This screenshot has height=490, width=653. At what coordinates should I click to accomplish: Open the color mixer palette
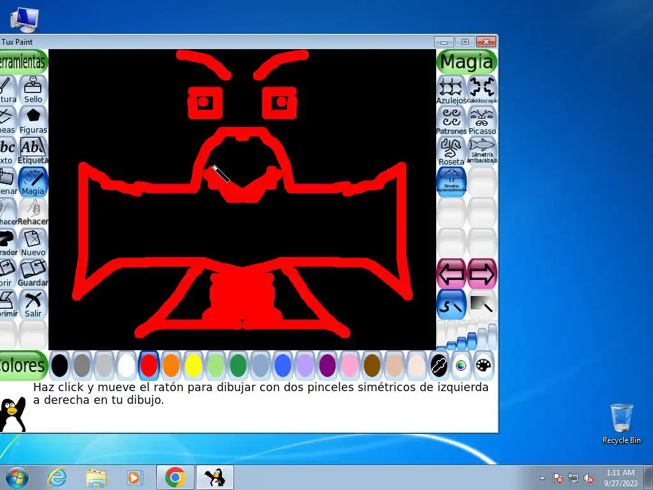coord(483,366)
